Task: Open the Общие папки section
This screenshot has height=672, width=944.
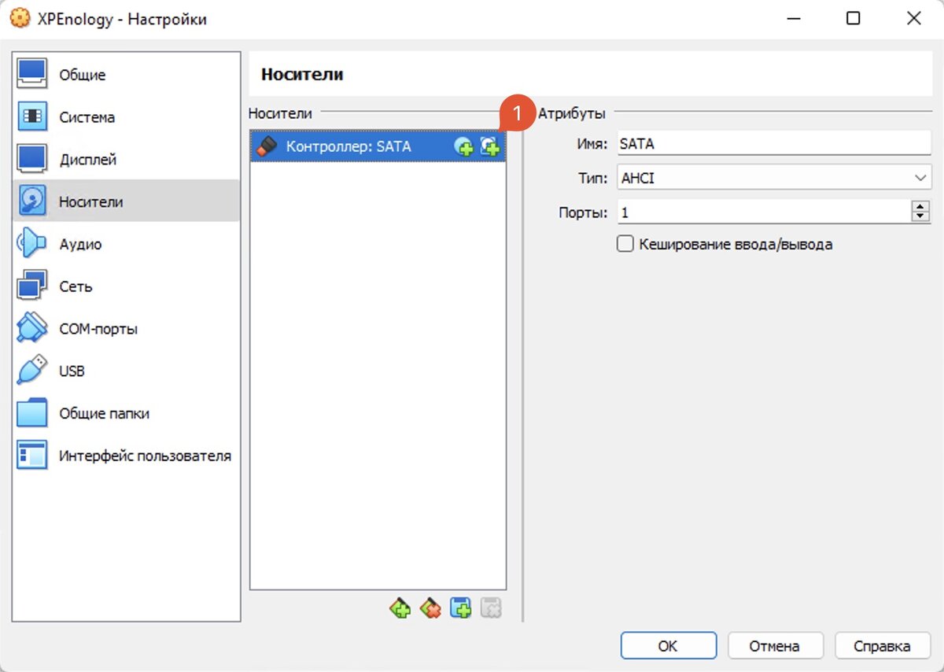Action: coord(127,413)
